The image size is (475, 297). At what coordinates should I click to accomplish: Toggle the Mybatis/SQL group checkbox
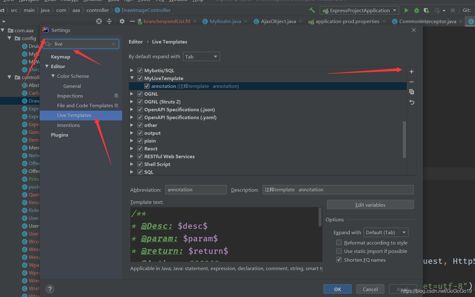click(x=140, y=70)
